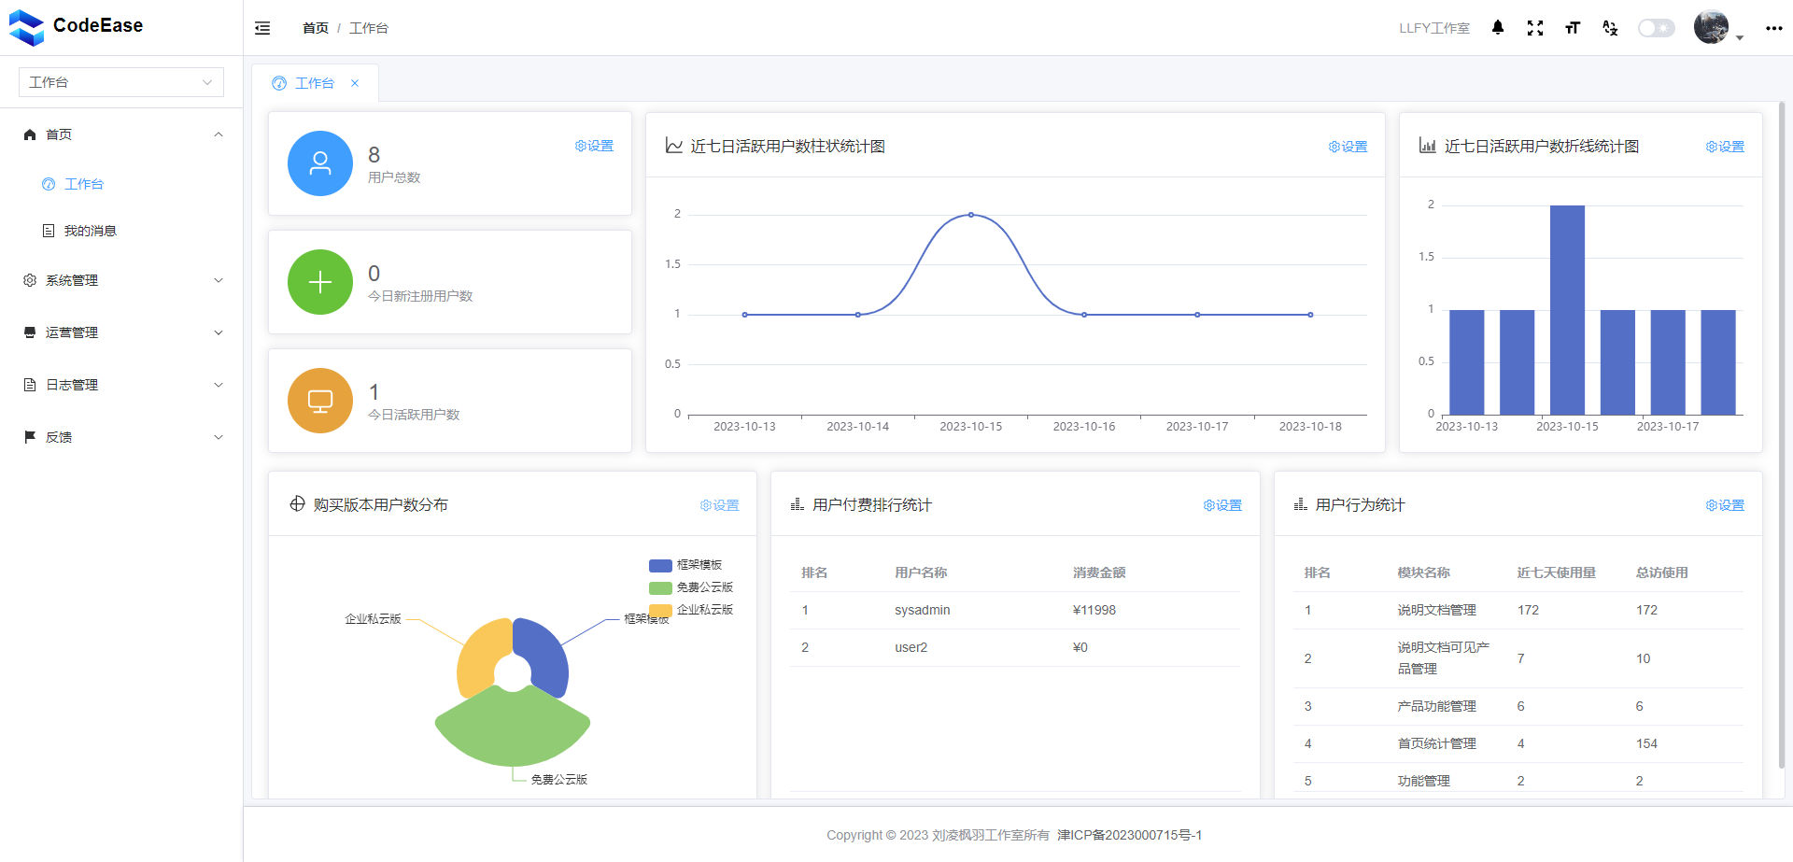Click the bar chart icon beside 近七日活跃用户数折线统计图
The image size is (1793, 862).
[x=1428, y=146]
